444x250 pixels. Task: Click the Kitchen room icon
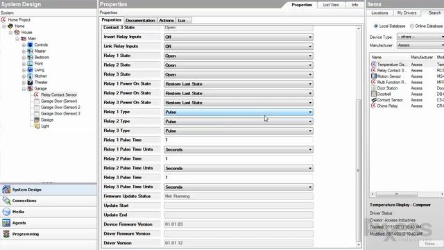tap(30, 76)
